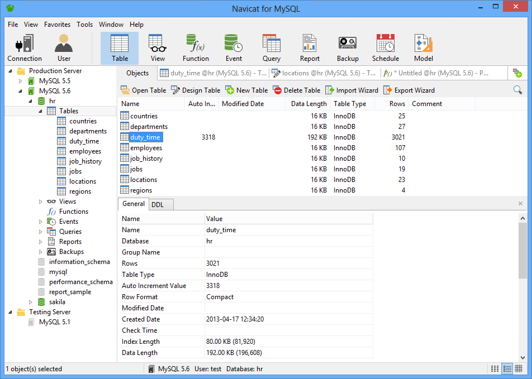Collapse the Production Server group
The width and height of the screenshot is (532, 379).
point(10,71)
